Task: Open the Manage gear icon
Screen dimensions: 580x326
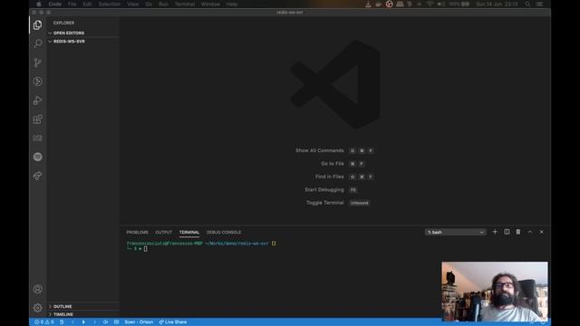Action: pos(37,308)
